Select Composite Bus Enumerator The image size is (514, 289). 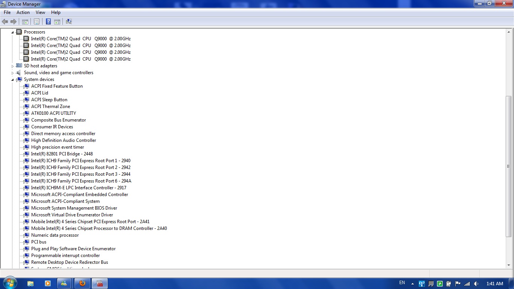click(58, 120)
